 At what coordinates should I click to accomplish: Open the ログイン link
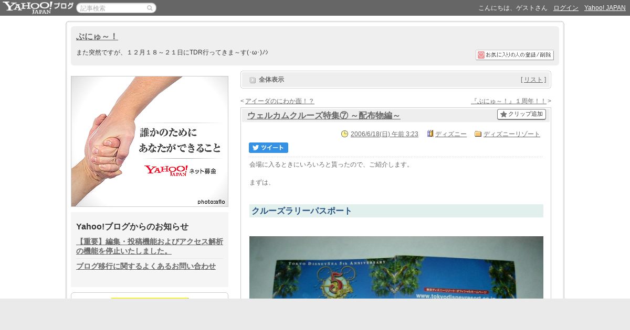[566, 8]
